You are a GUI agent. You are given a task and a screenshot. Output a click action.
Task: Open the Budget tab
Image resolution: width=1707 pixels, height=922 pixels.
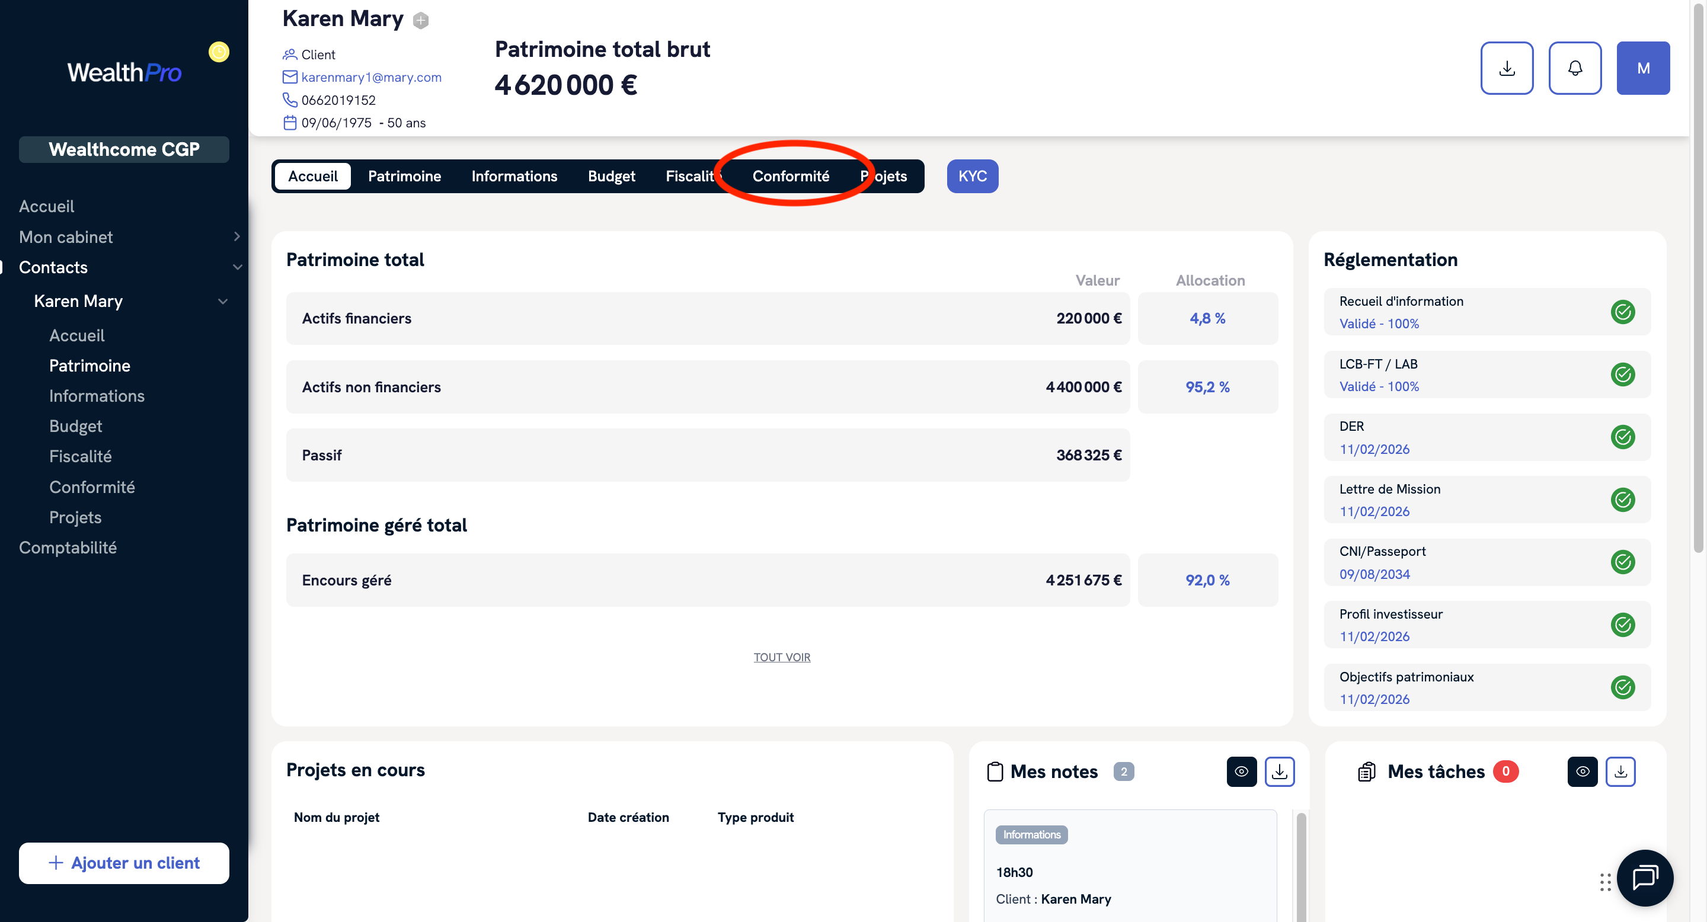611,176
